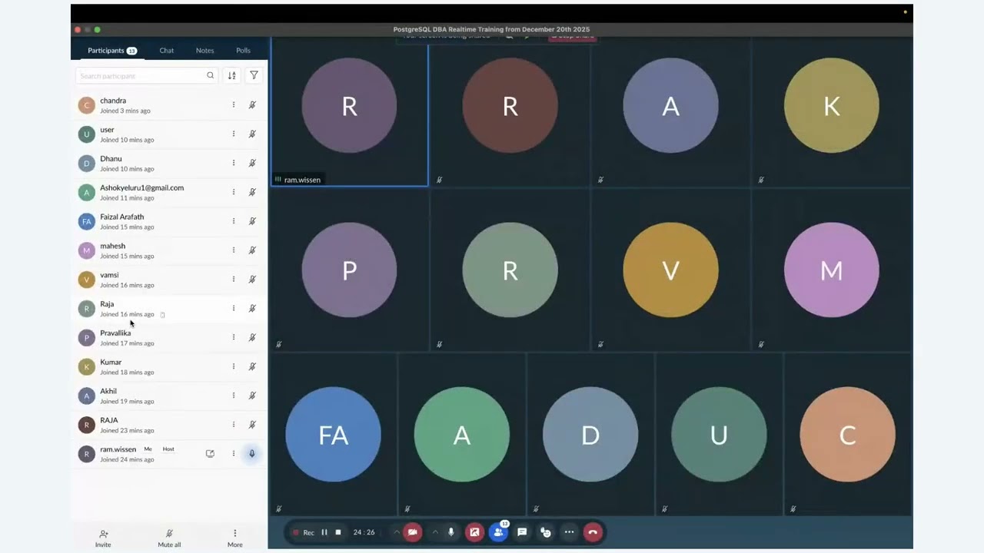Click the screen share icon beside ram.wissen
This screenshot has width=984, height=553.
(210, 454)
